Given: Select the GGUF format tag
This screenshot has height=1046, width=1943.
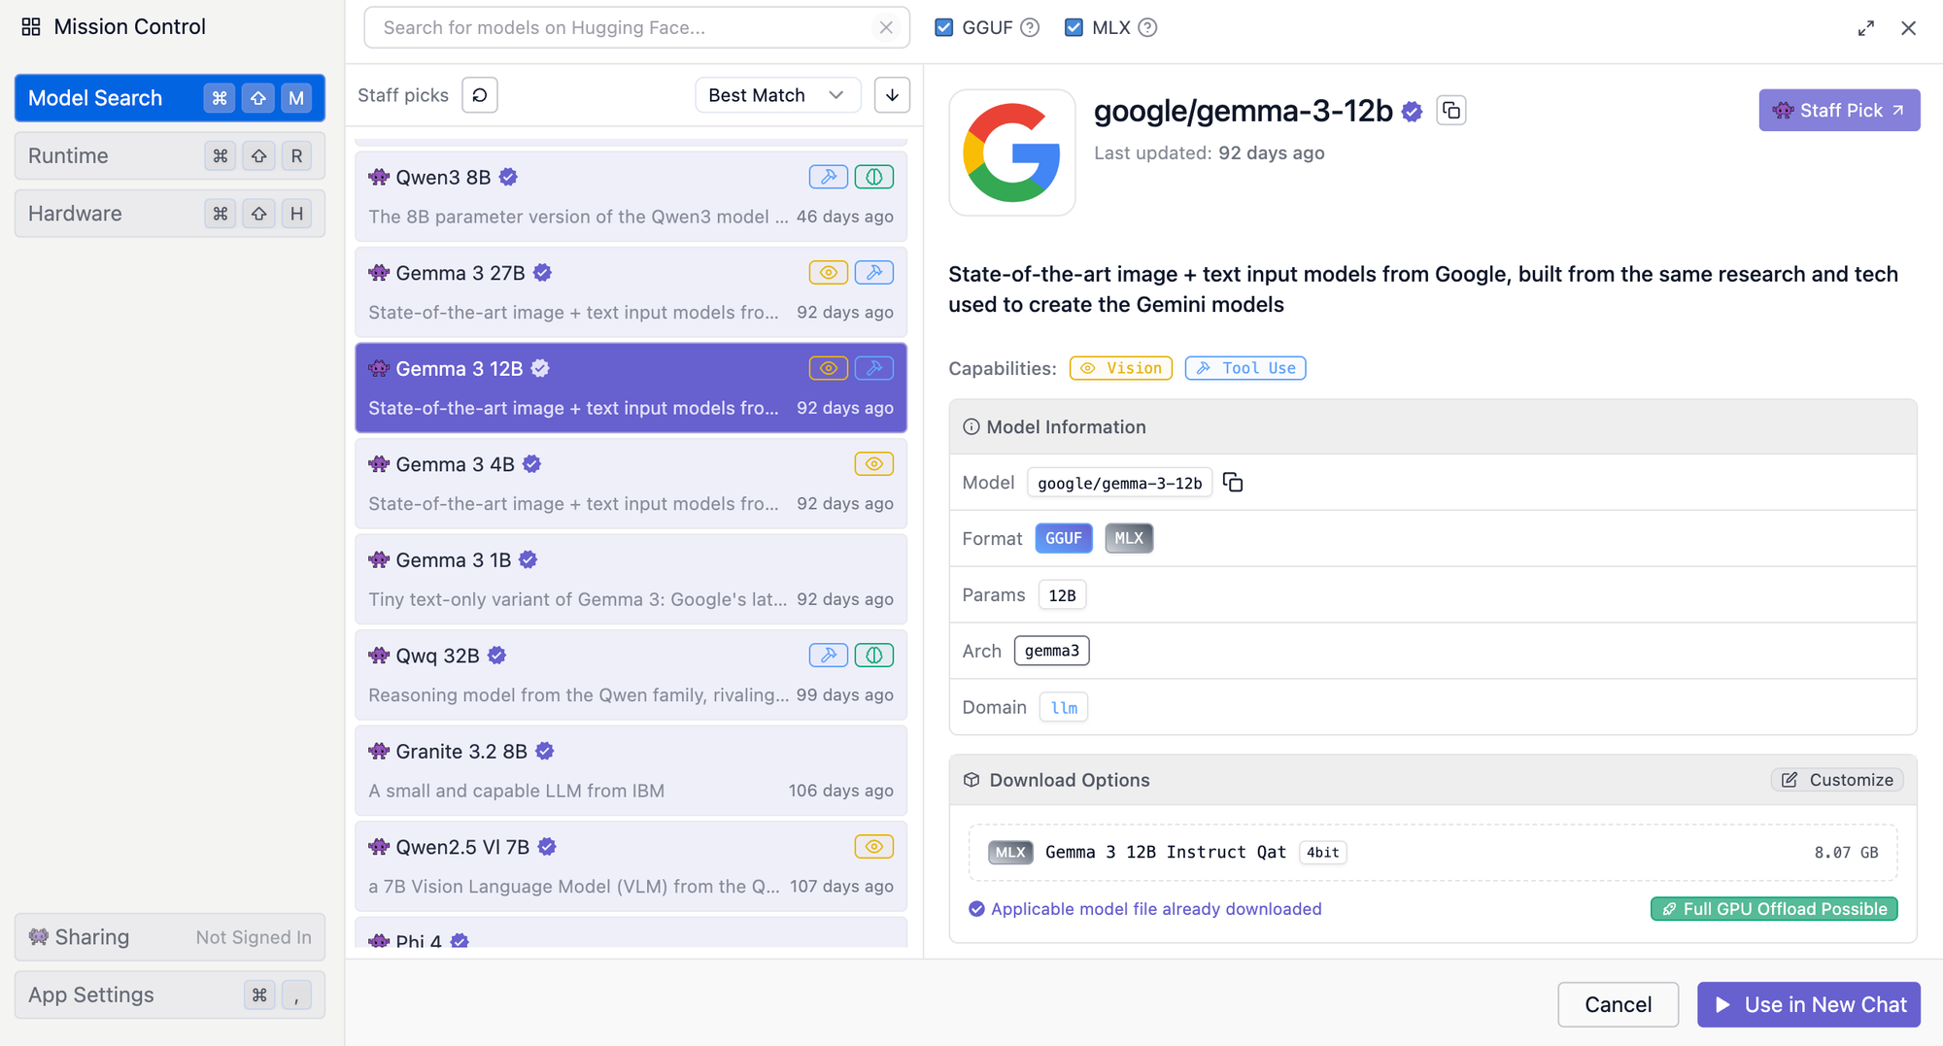Looking at the screenshot, I should coord(1064,538).
